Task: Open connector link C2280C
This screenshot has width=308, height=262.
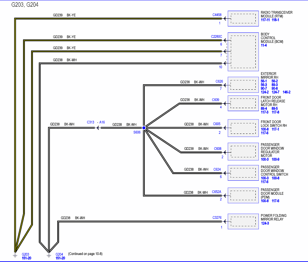Action: 216,37
